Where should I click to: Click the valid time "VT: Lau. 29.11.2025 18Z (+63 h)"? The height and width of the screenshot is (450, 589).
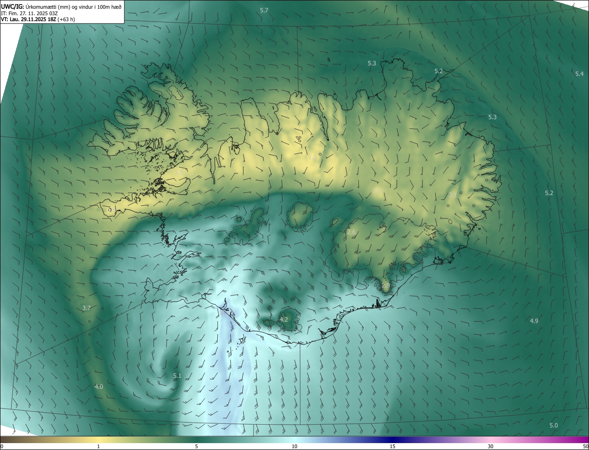coord(38,19)
